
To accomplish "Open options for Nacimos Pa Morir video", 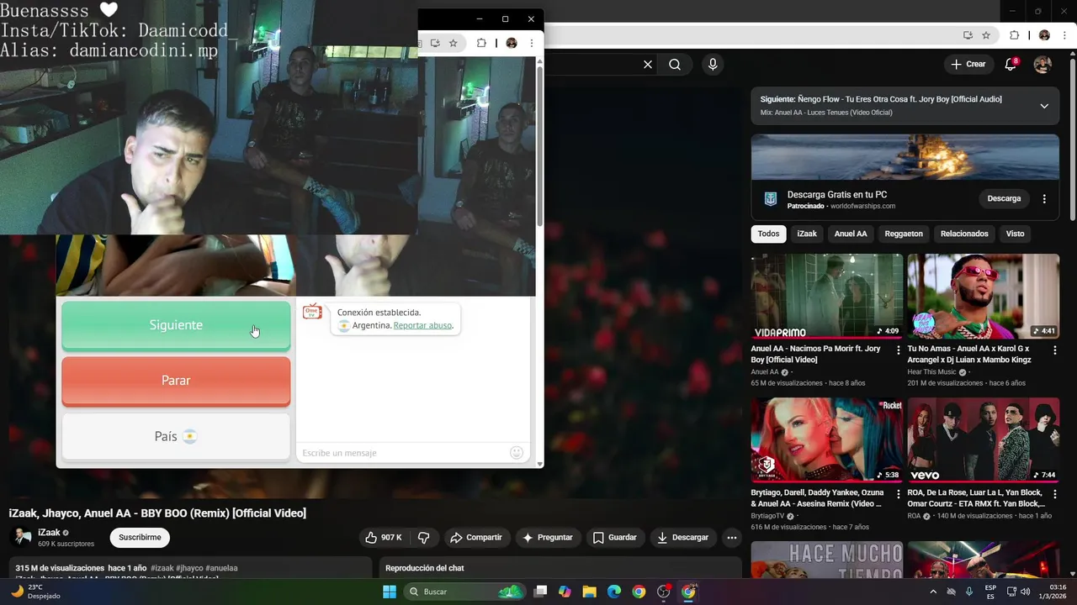I will [x=898, y=350].
